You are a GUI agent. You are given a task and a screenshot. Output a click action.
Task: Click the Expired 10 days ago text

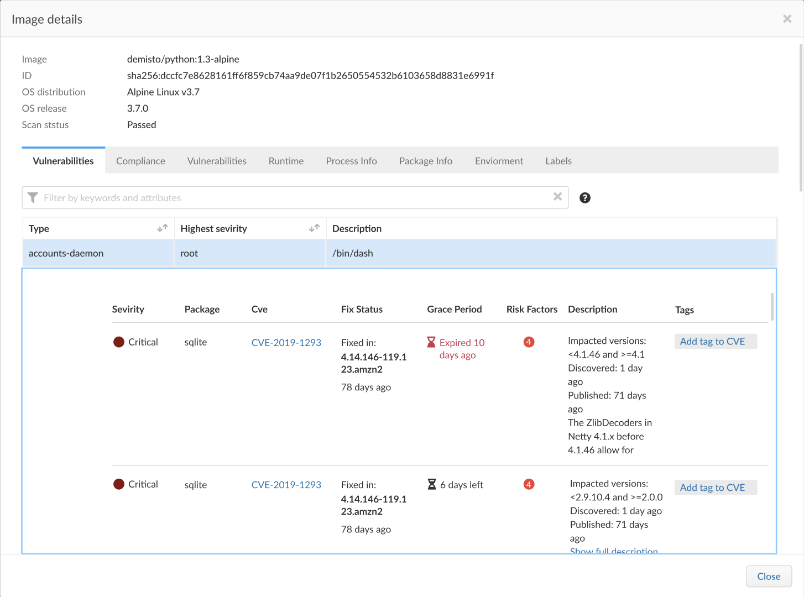coord(462,349)
